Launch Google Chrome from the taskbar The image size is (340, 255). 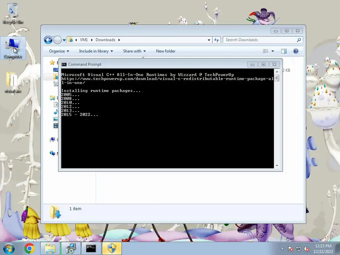point(29,248)
